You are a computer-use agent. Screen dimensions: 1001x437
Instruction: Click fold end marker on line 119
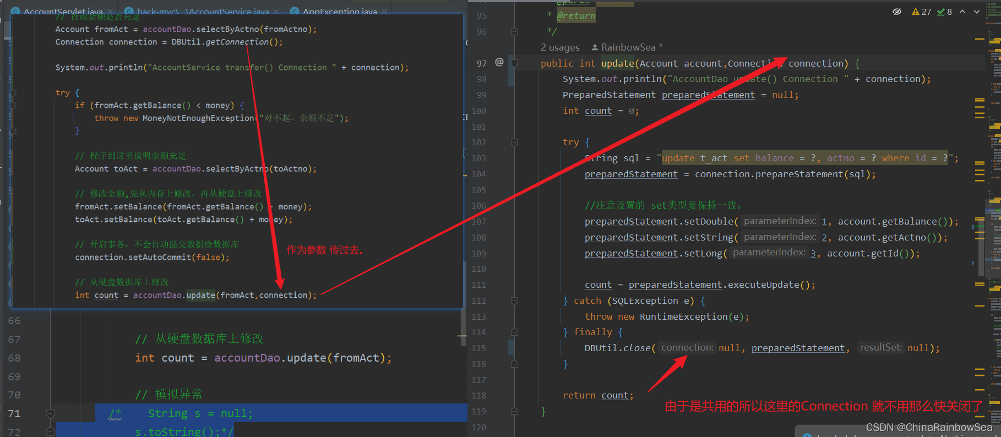[x=514, y=411]
